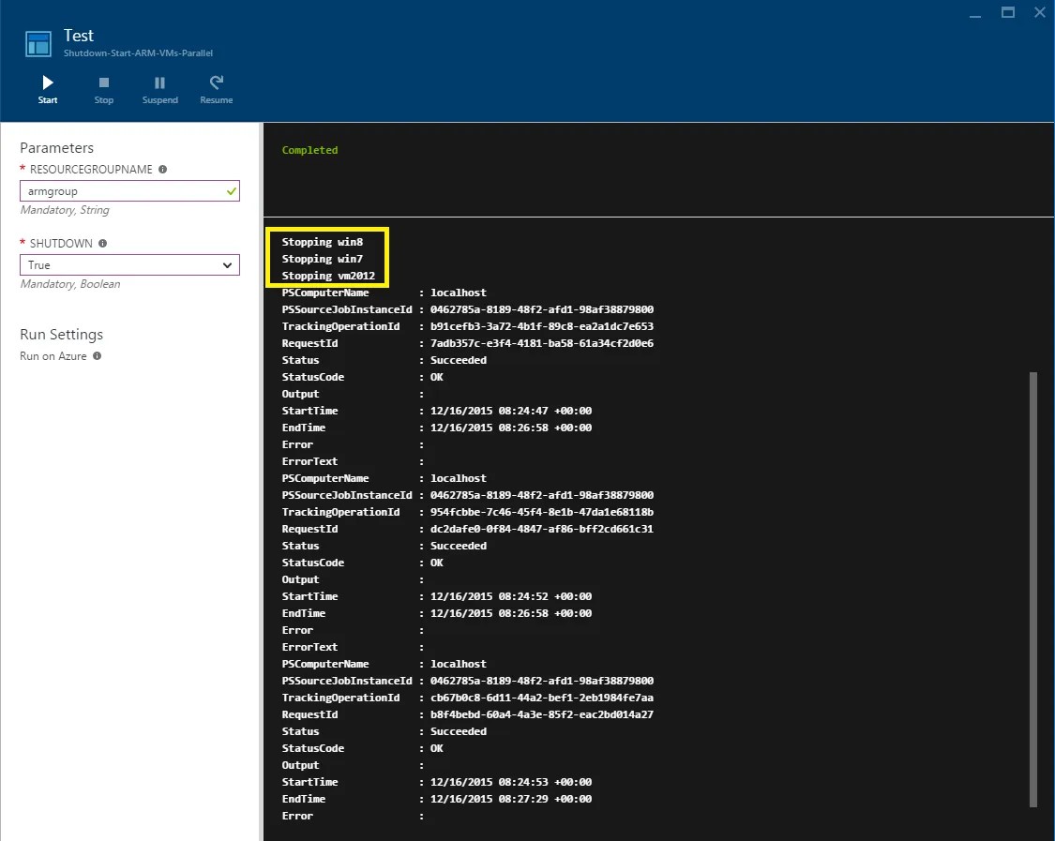Viewport: 1055px width, 841px height.
Task: Show info icon next to Run on Azure
Action: [x=97, y=356]
